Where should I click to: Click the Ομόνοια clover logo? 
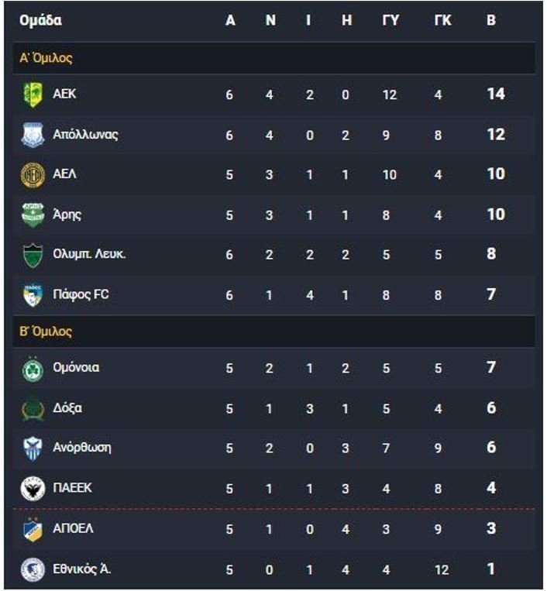coord(33,368)
